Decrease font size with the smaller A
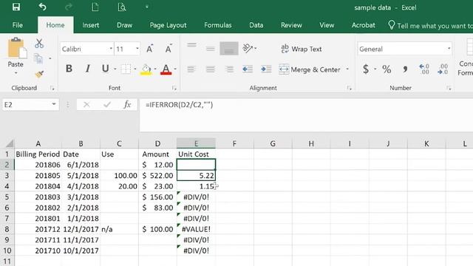 point(169,49)
